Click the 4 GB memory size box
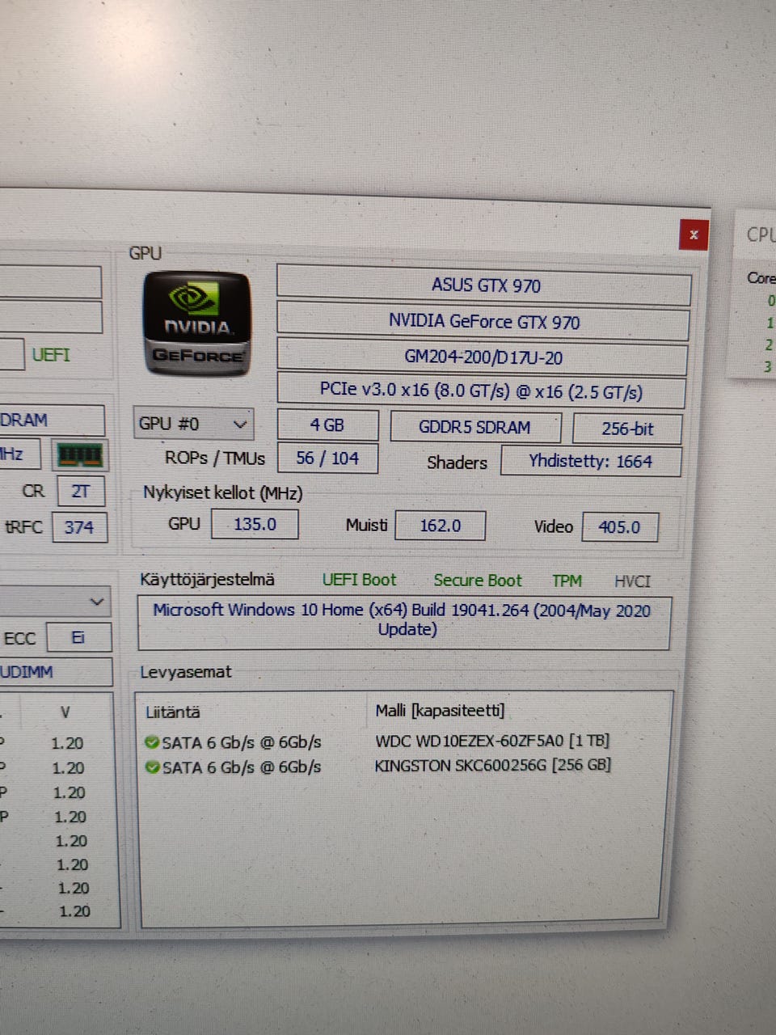776x1035 pixels. [327, 425]
